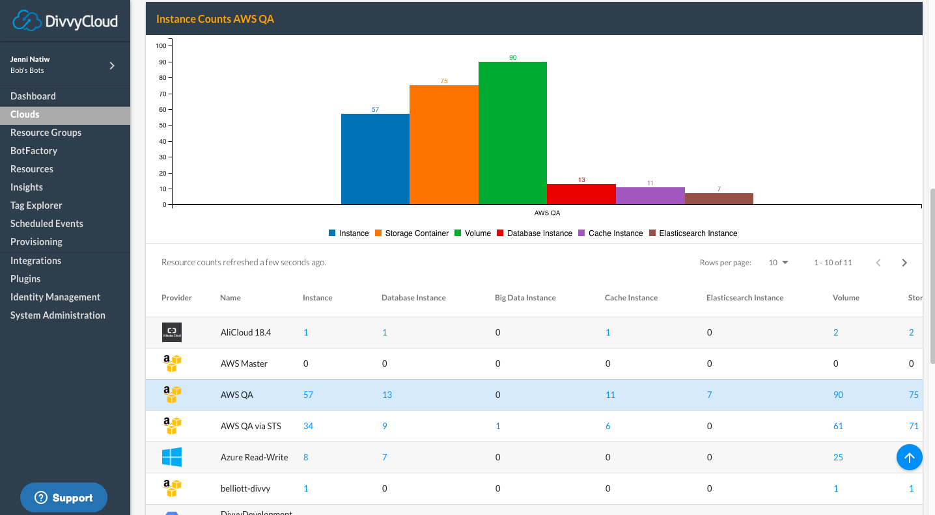Open Azure Read-Write instance count 8

(x=306, y=457)
